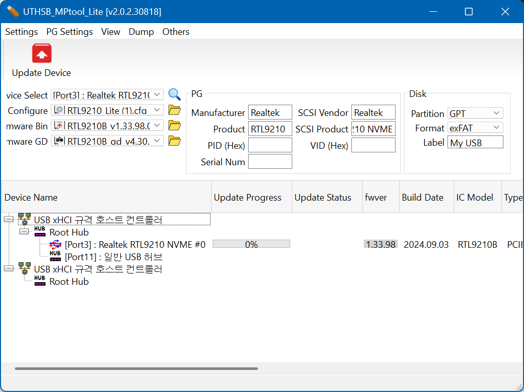
Task: Click the Label My USB input field
Action: pos(475,142)
